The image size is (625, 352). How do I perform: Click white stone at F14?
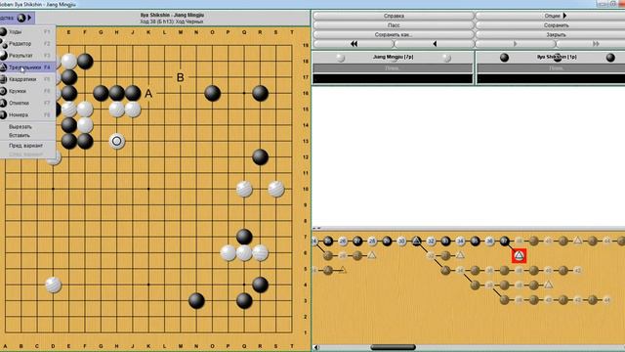tap(85, 125)
